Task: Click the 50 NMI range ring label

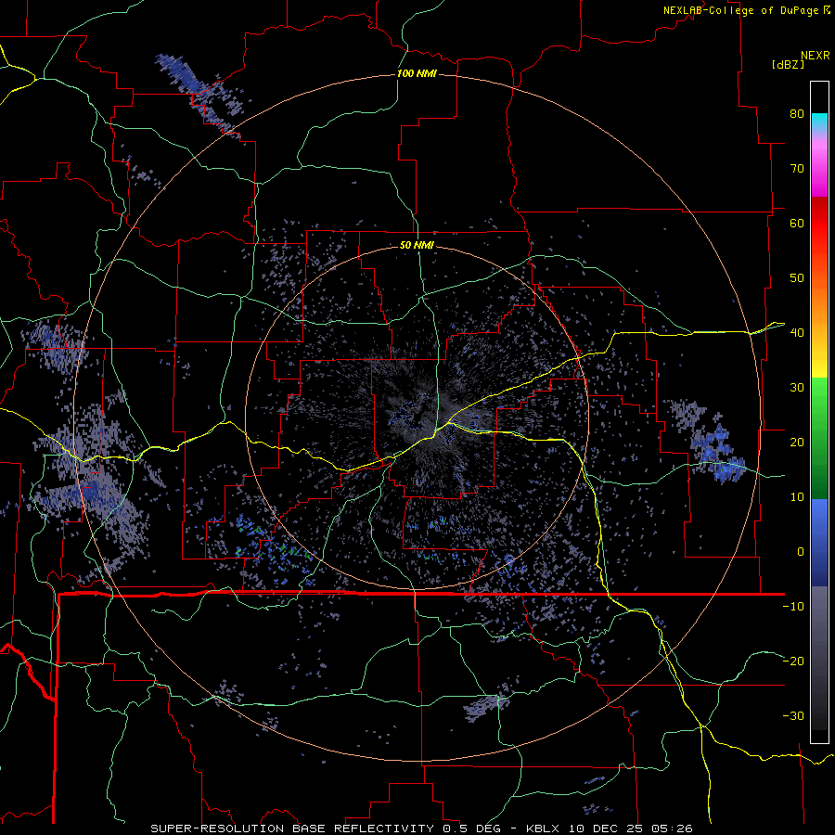Action: click(417, 246)
